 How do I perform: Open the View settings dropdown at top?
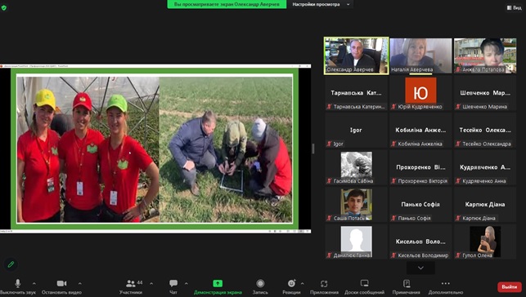coord(321,4)
